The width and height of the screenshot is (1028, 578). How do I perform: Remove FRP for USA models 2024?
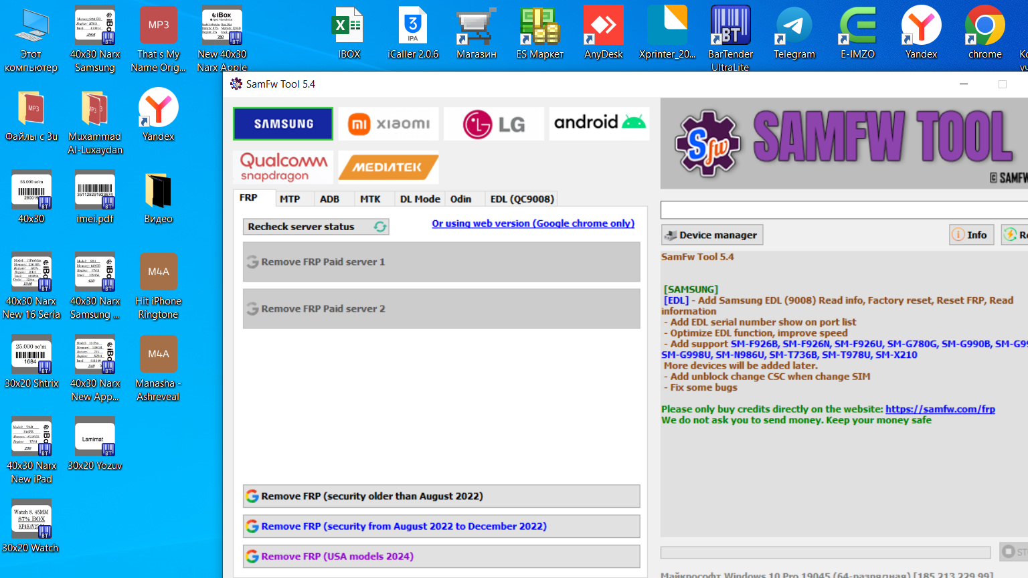442,557
